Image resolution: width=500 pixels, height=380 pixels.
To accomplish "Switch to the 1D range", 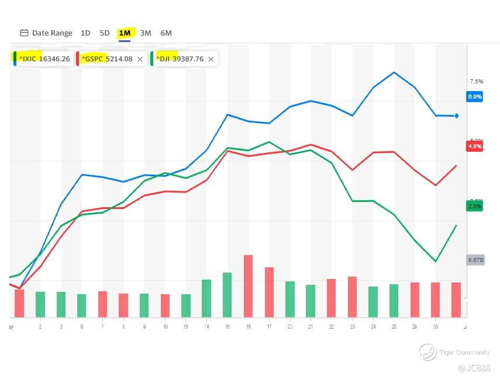I will (x=85, y=33).
